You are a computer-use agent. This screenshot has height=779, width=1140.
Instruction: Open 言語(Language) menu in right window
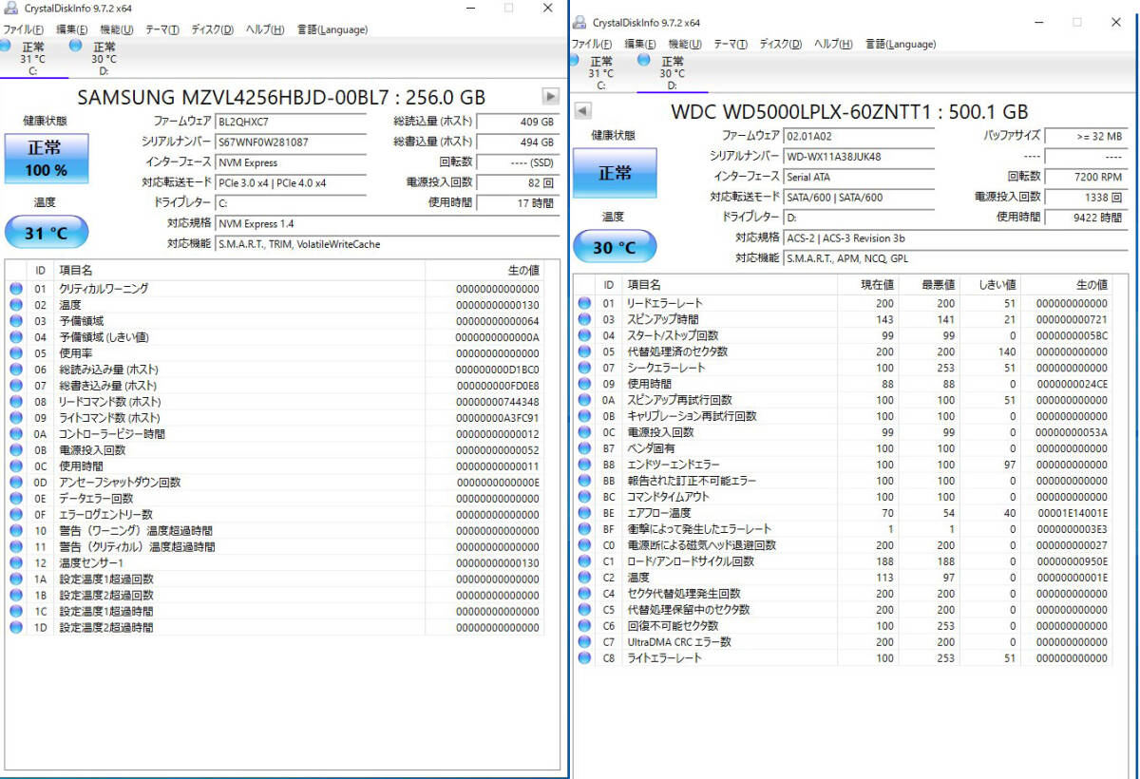pos(900,44)
